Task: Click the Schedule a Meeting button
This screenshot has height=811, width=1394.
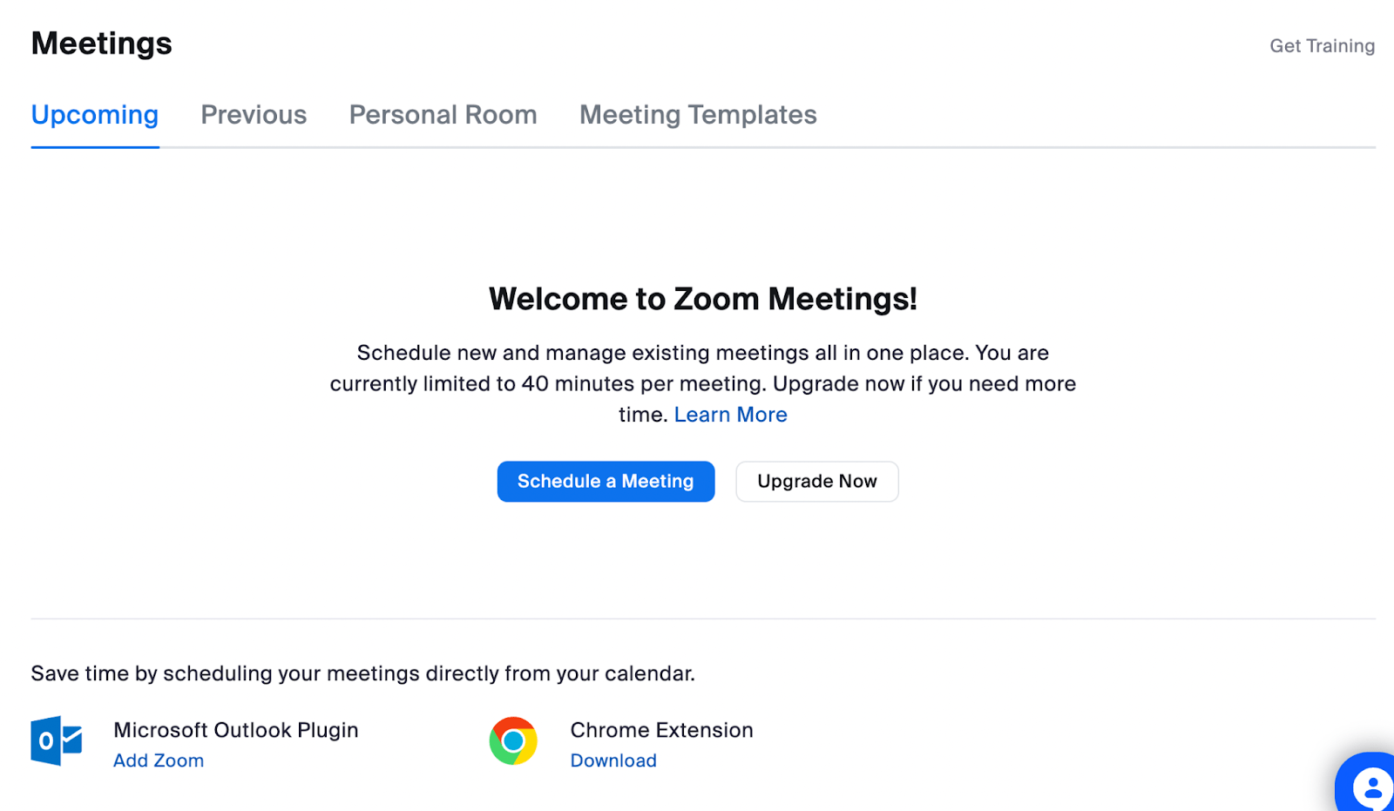Action: pyautogui.click(x=606, y=481)
